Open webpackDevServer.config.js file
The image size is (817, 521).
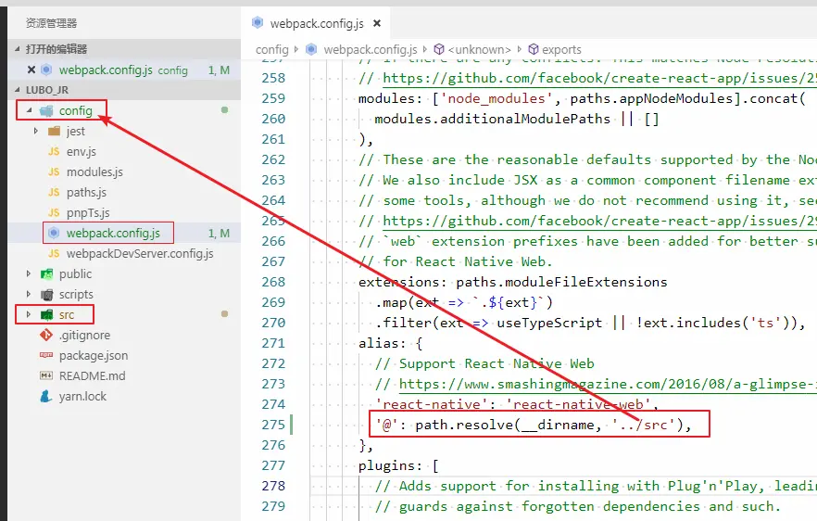(x=140, y=253)
